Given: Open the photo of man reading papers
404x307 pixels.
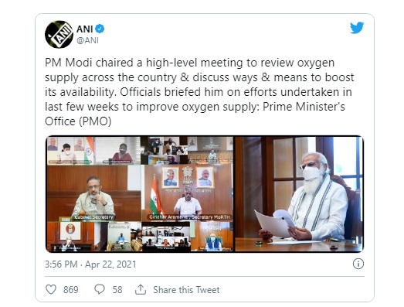Looking at the screenshot, I should (300, 194).
